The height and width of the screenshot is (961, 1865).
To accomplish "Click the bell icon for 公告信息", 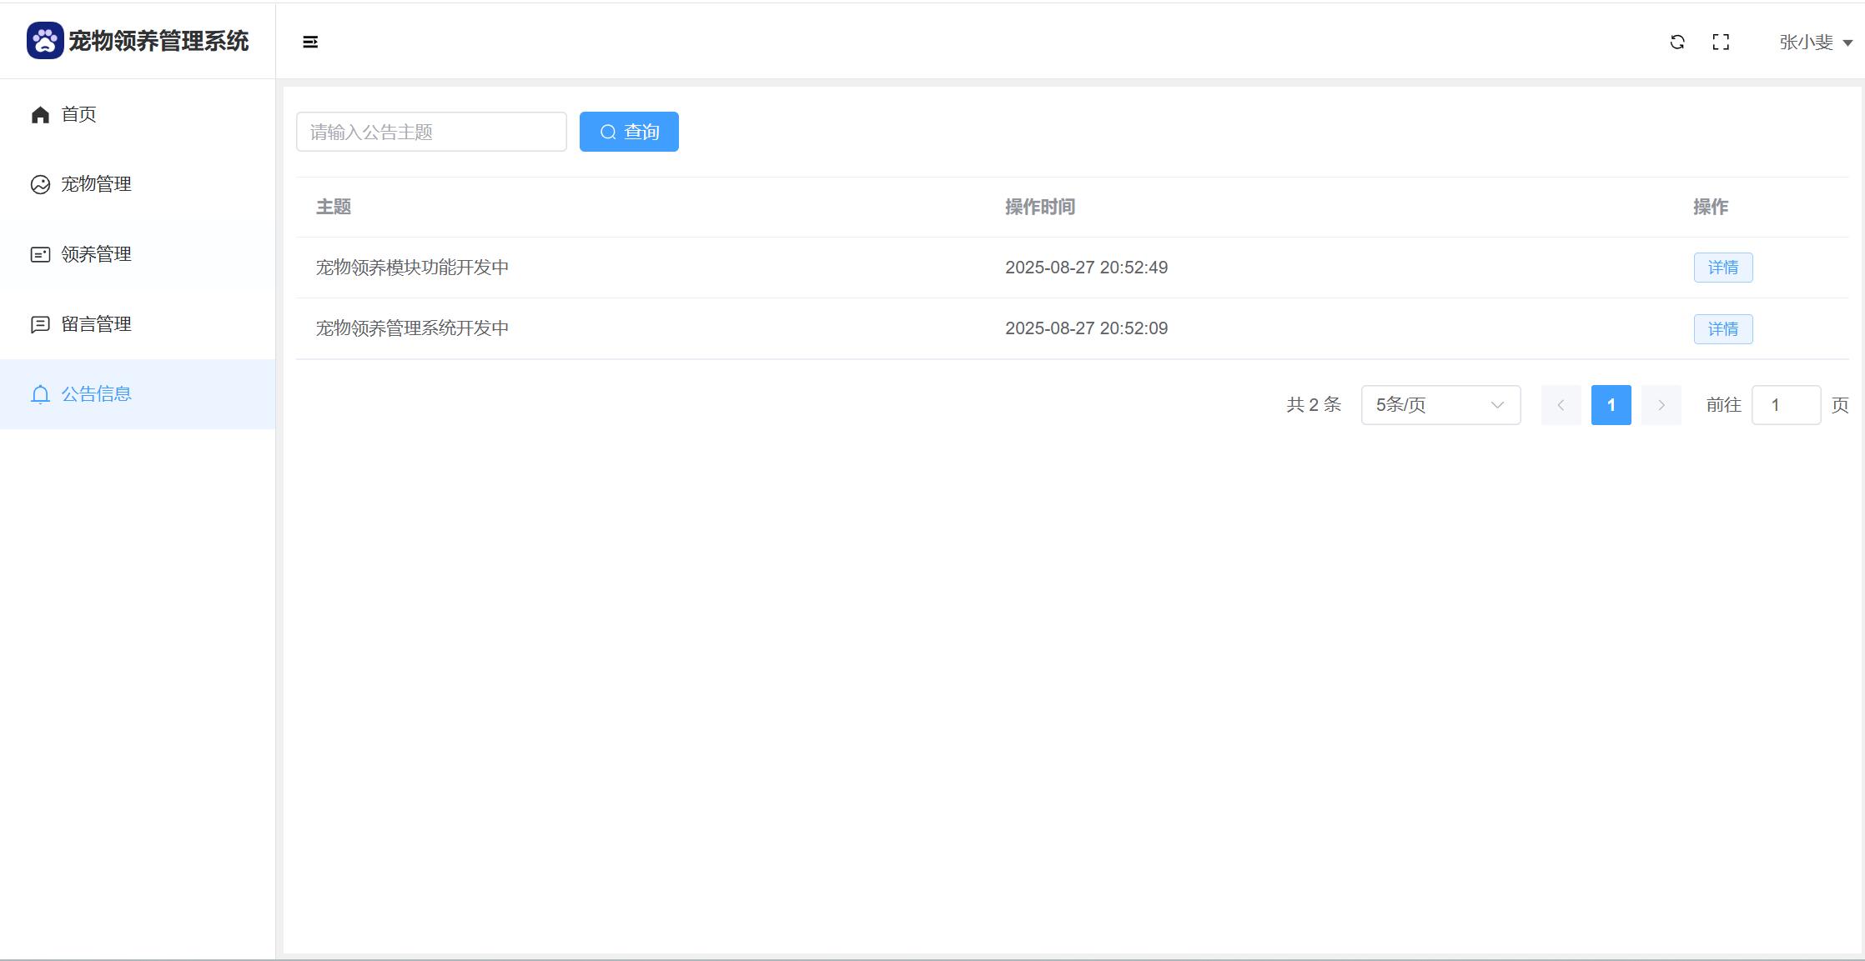I will pyautogui.click(x=40, y=394).
